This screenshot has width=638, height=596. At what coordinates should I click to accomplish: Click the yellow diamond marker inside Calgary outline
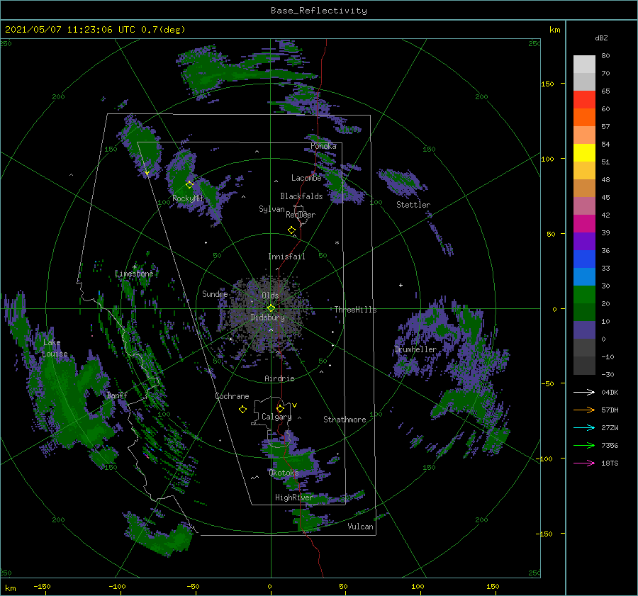coord(280,408)
